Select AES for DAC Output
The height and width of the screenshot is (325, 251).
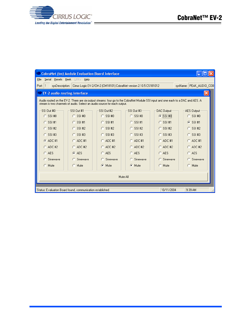tap(160, 153)
